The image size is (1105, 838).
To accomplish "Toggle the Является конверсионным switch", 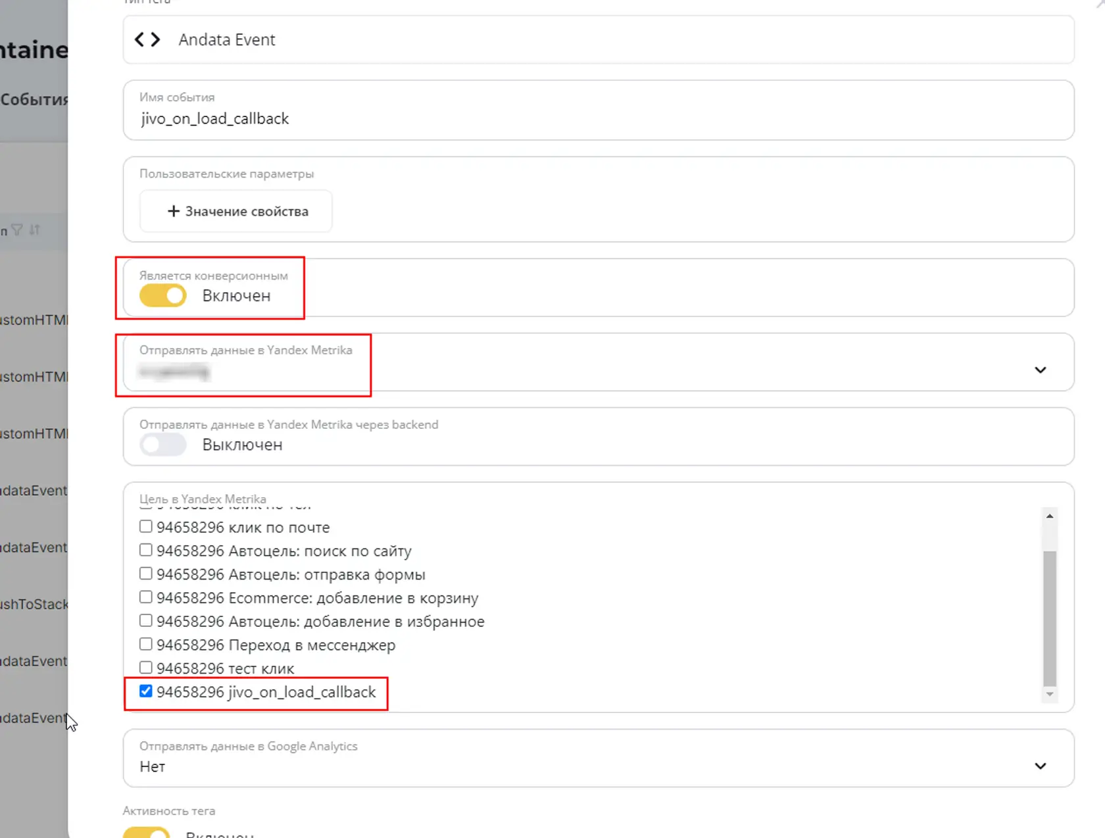I will (163, 295).
